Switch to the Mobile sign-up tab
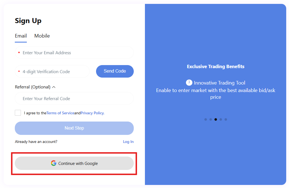 42,36
